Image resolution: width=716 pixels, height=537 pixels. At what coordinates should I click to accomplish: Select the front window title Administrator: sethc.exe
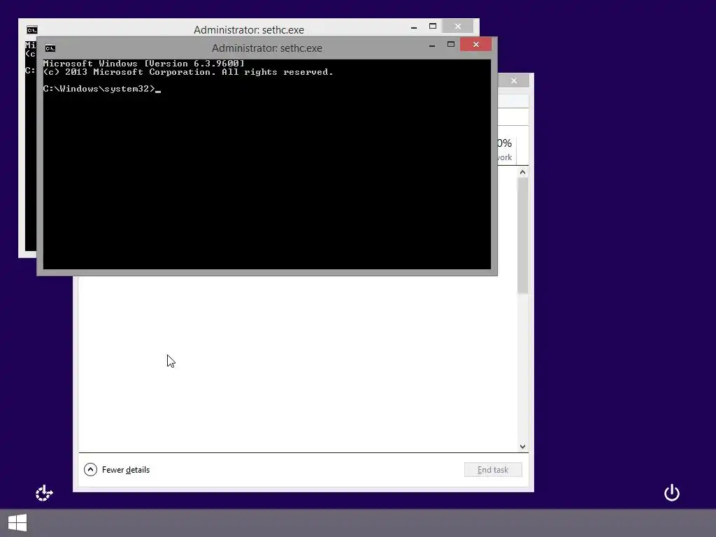pos(267,48)
